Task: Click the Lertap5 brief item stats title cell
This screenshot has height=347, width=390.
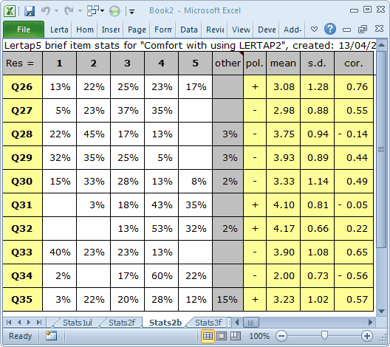Action: (x=189, y=46)
